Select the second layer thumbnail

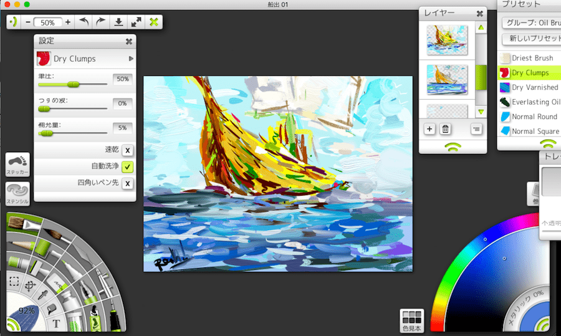[447, 79]
